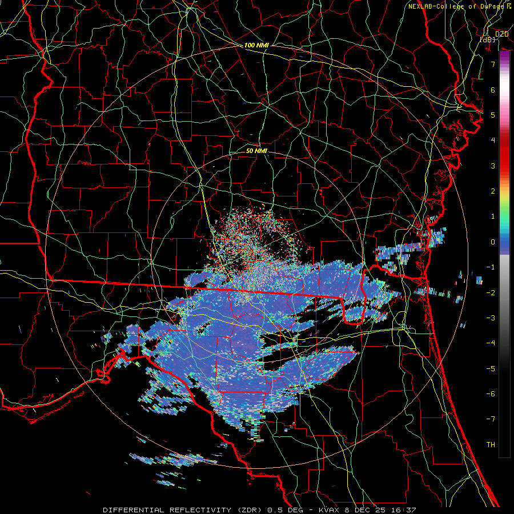
Task: Click the -3 value on color scale
Action: 491,318
